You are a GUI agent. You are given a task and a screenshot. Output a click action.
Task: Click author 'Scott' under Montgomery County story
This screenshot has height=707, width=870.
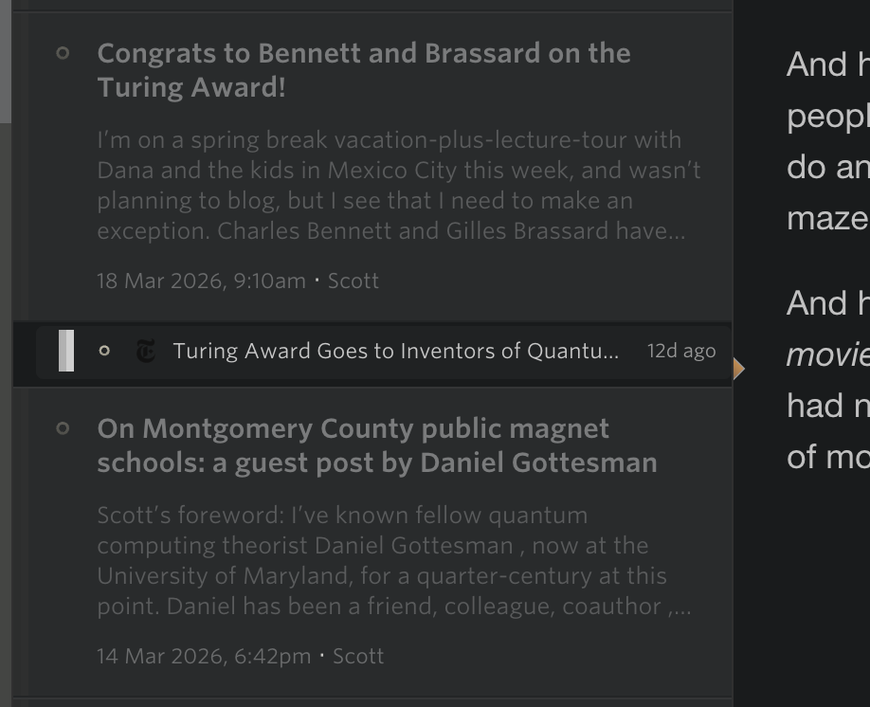[x=358, y=657]
